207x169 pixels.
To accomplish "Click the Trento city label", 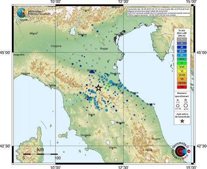I will (86, 10).
